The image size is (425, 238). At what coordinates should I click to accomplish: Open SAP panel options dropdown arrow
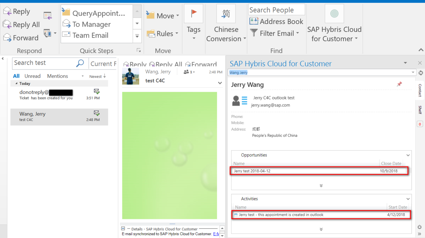pyautogui.click(x=405, y=63)
